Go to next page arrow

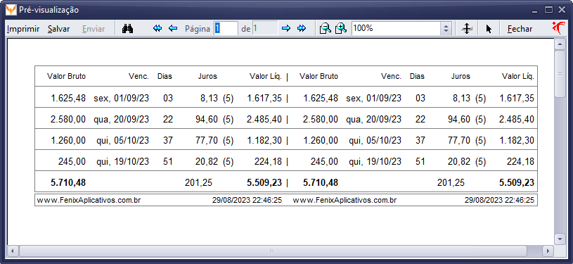coord(285,29)
